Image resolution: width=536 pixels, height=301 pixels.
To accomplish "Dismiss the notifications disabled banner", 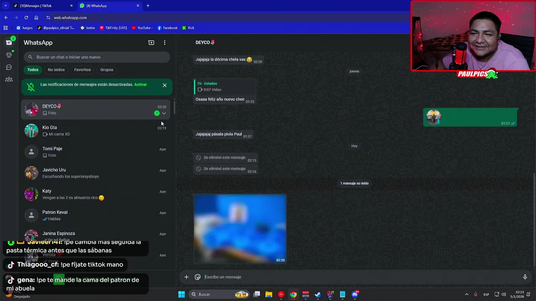I will point(165,85).
